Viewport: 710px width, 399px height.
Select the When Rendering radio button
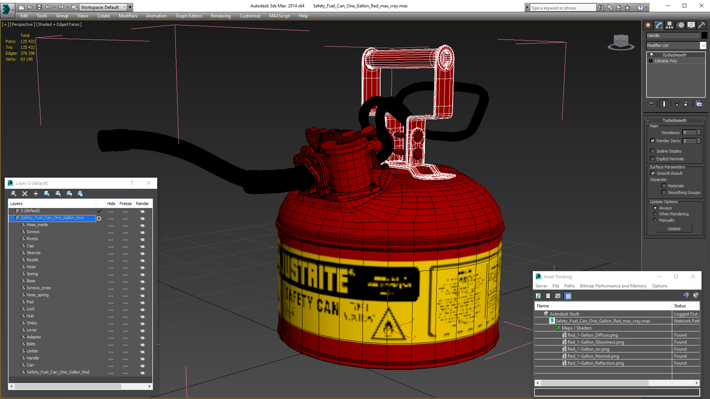(x=655, y=214)
